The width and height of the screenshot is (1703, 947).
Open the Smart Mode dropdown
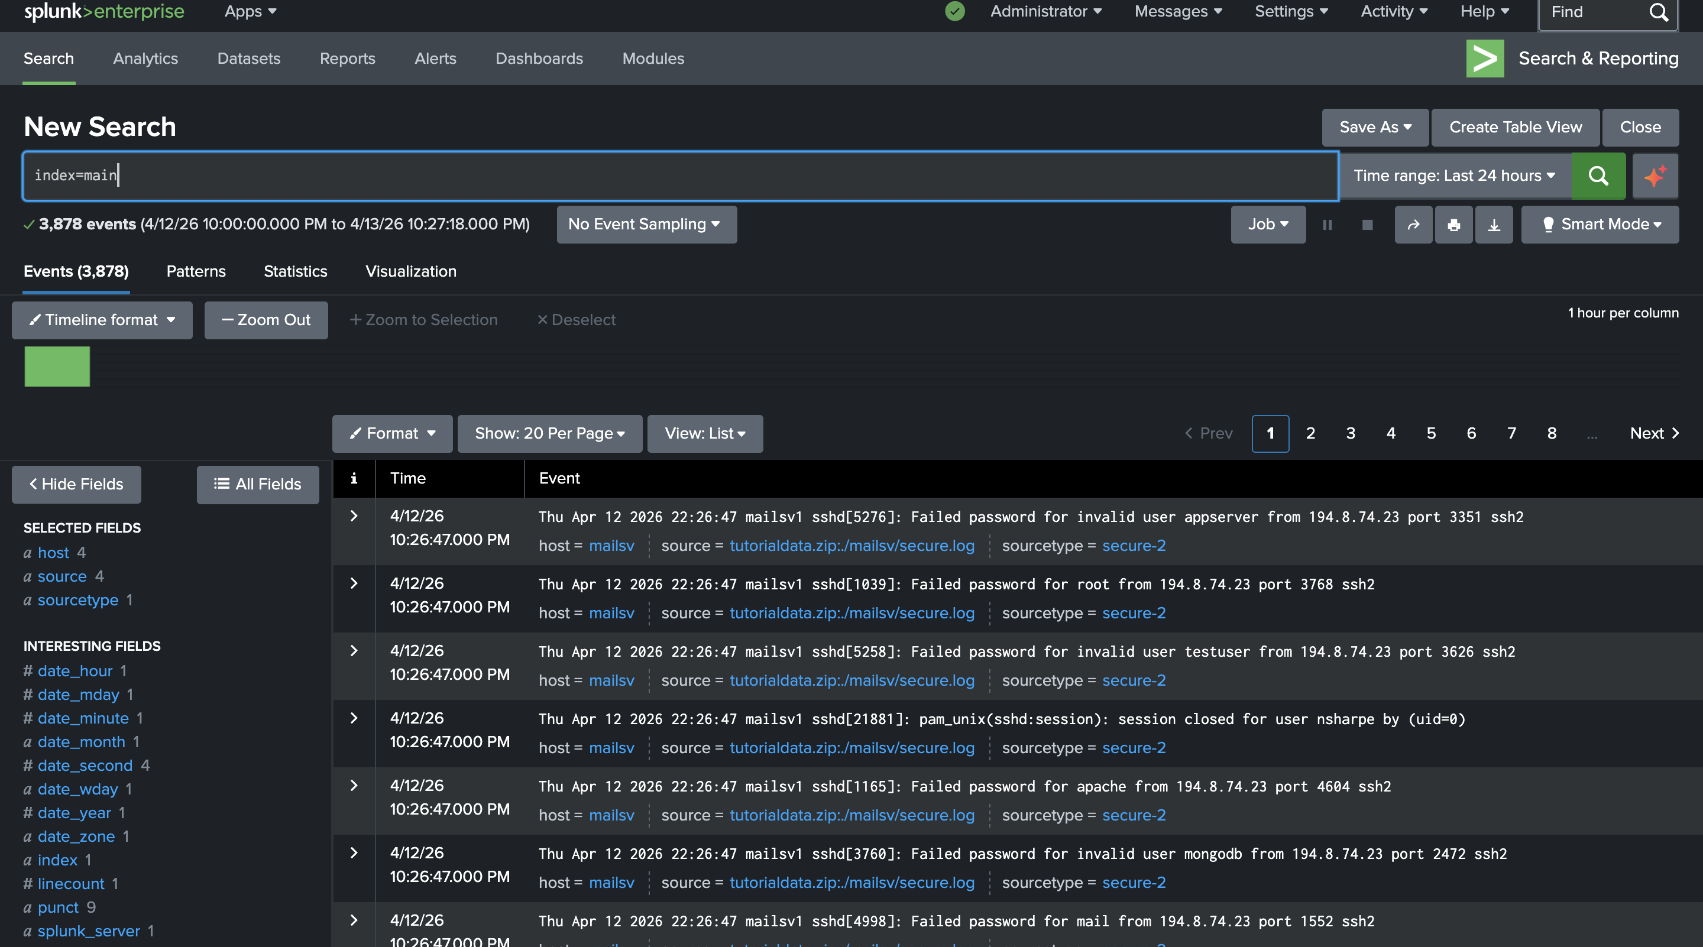click(1599, 225)
